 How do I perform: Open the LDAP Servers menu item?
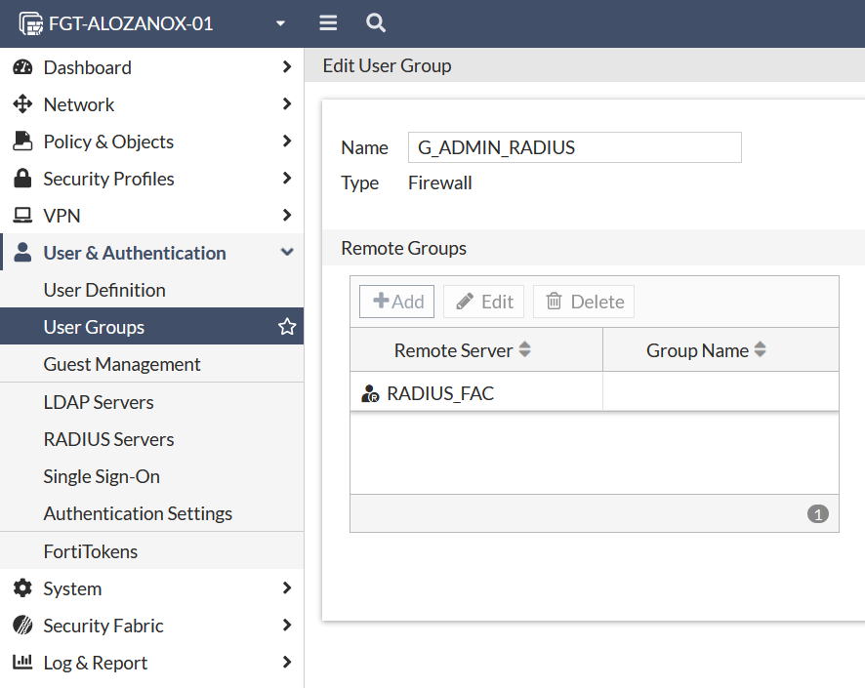tap(99, 402)
